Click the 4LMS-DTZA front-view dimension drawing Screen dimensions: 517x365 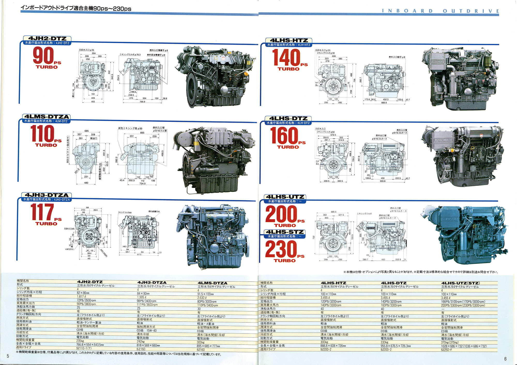[88, 157]
